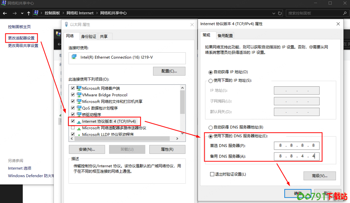Click the refresh icon beside the address bar

tap(280, 13)
